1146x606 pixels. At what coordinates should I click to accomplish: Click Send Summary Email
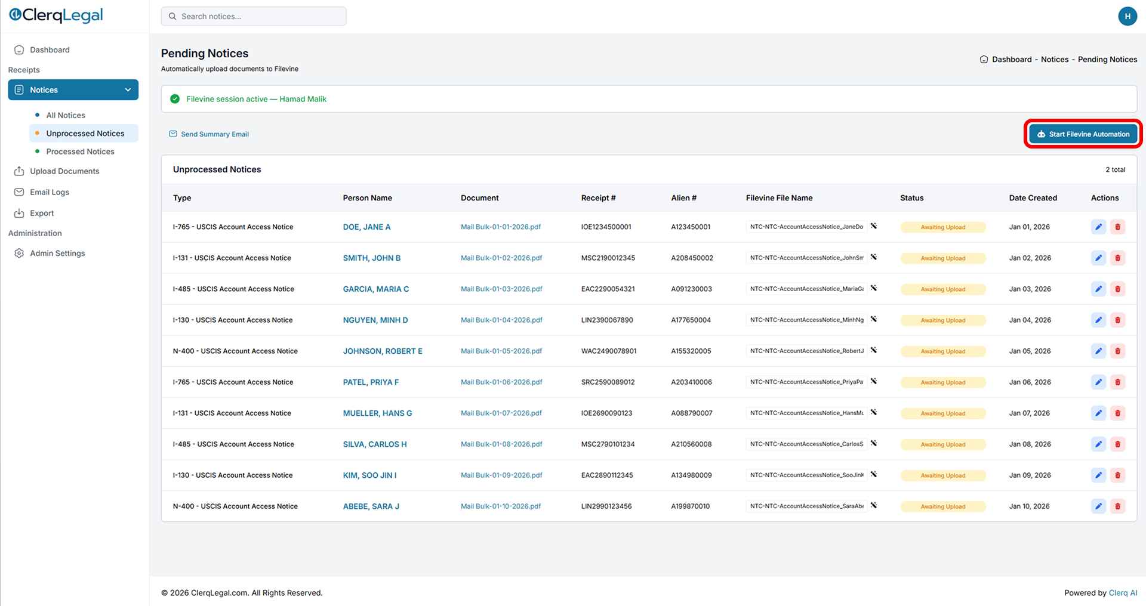209,134
